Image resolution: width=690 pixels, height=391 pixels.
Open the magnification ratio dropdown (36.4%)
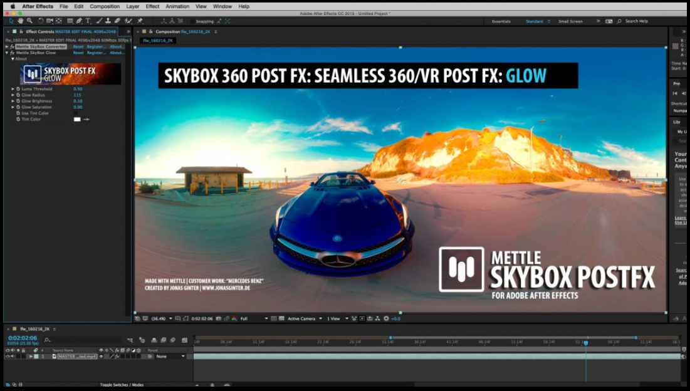tap(162, 318)
